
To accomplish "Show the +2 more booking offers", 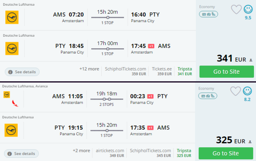I will 81,151.
